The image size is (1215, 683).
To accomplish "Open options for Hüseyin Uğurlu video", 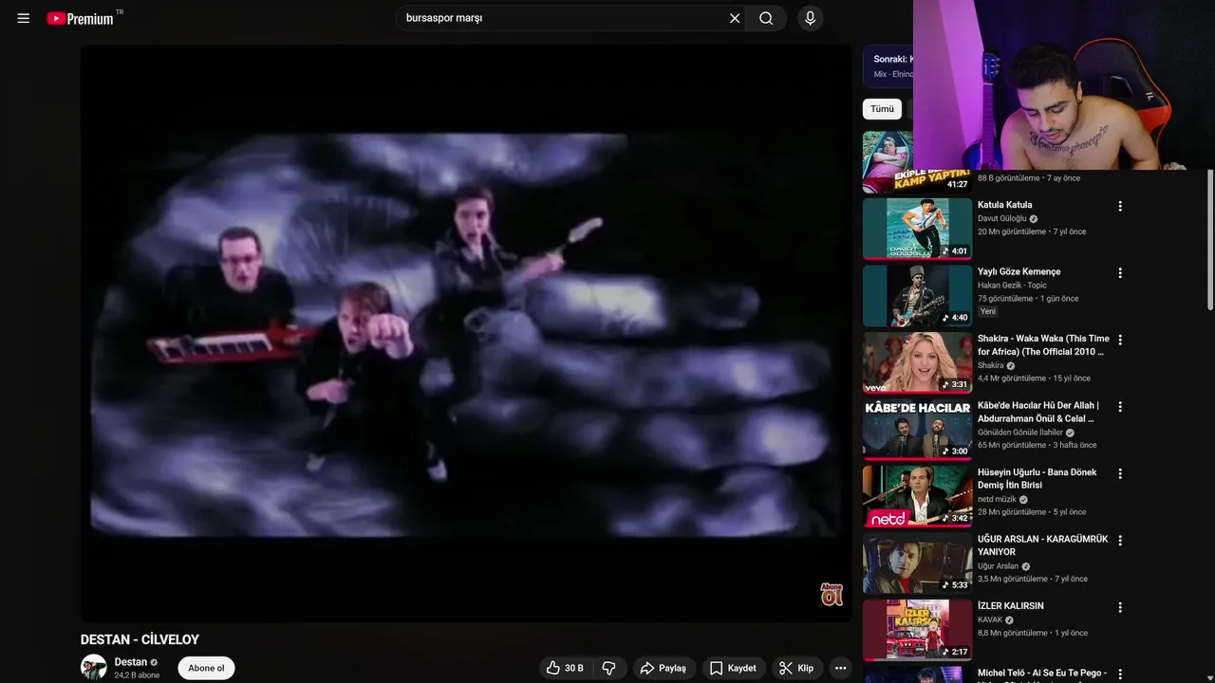I will [1120, 473].
